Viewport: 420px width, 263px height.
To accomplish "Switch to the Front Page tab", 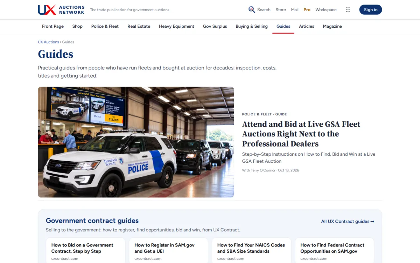I will pos(53,26).
